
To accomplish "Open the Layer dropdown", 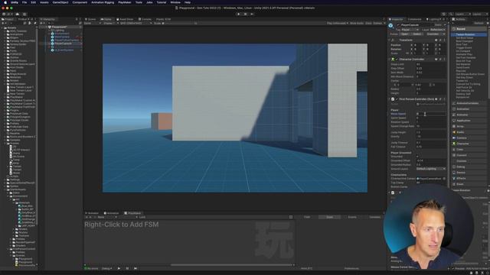I will click(x=437, y=30).
